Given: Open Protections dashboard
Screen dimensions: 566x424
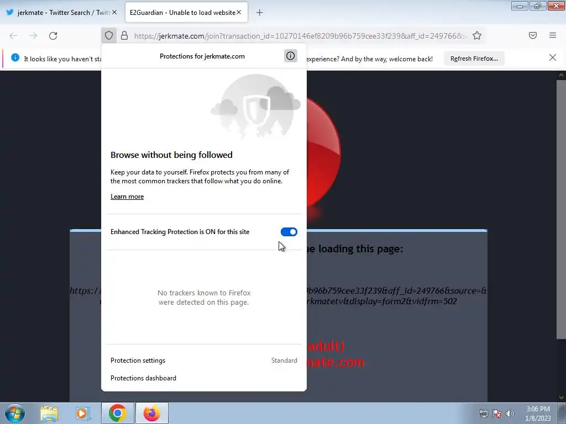Looking at the screenshot, I should point(203,378).
